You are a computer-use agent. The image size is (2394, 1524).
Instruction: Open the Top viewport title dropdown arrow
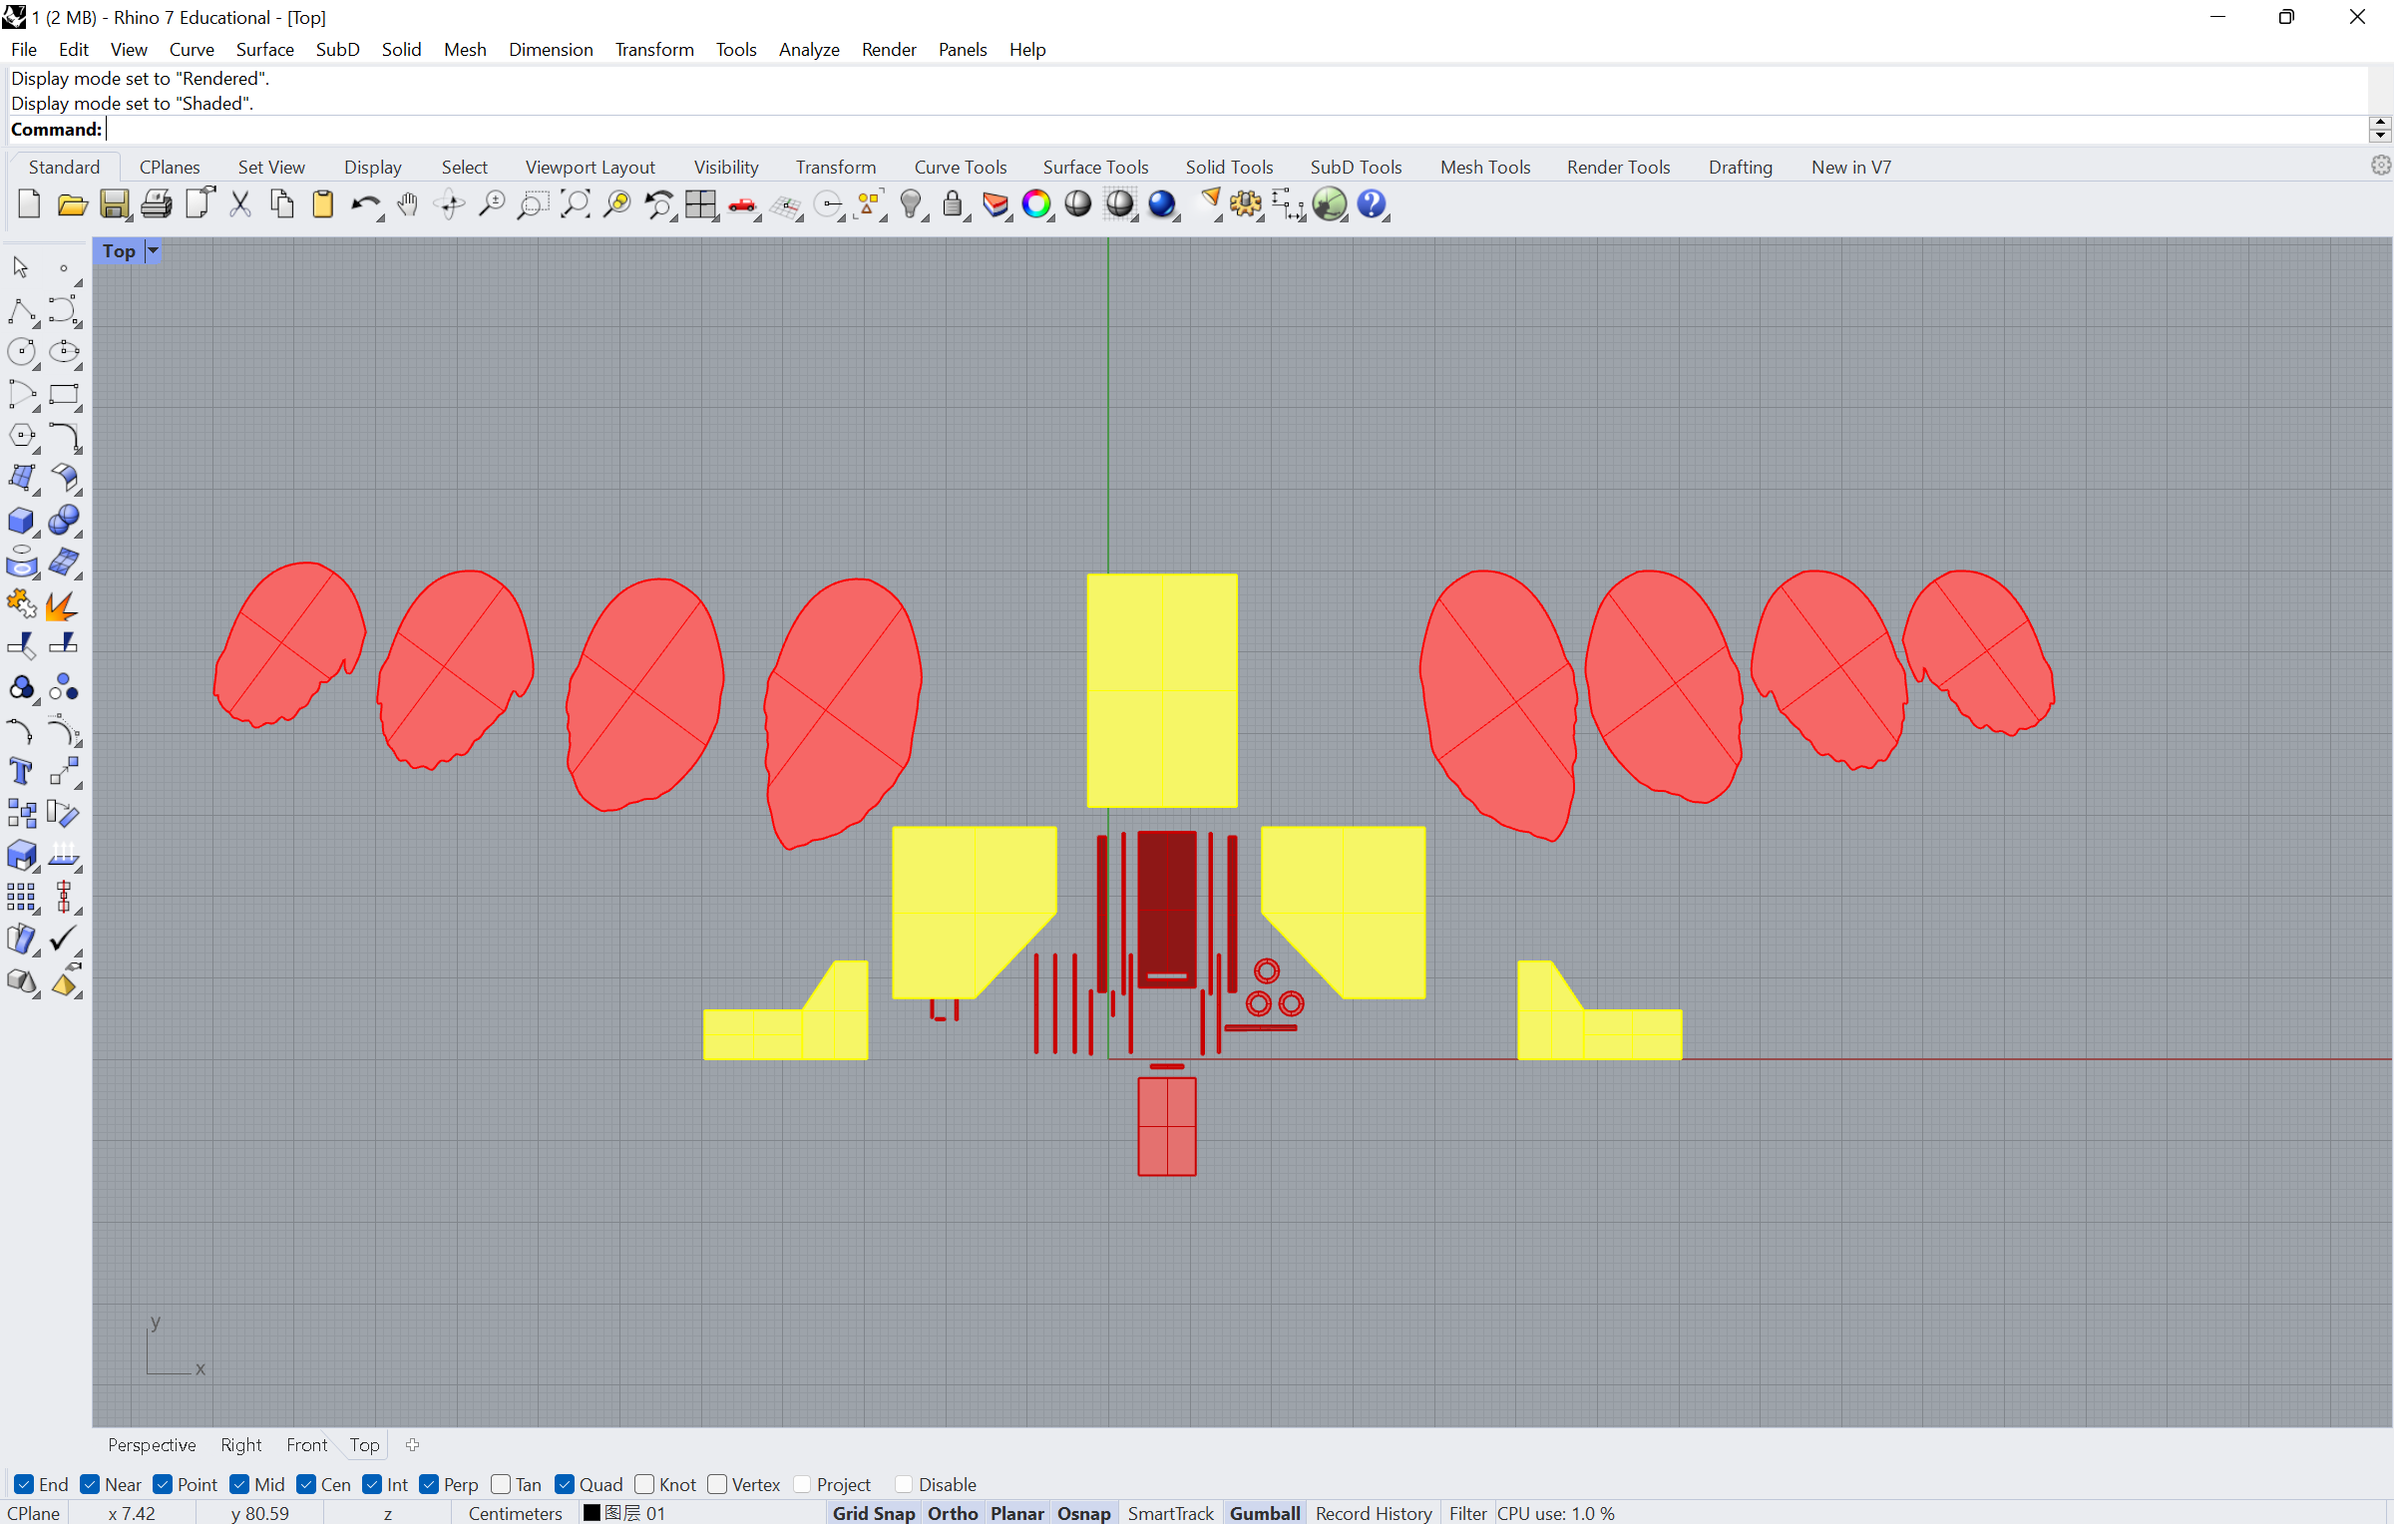click(153, 251)
